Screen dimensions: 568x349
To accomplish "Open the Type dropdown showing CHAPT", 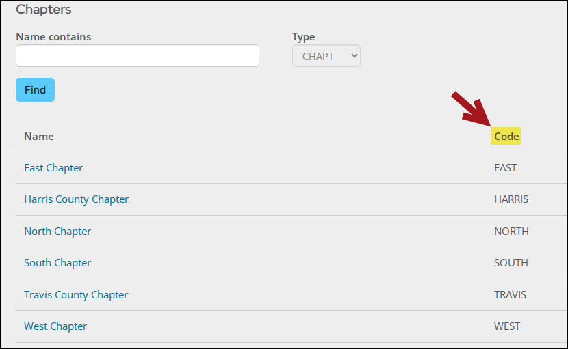I will [326, 56].
